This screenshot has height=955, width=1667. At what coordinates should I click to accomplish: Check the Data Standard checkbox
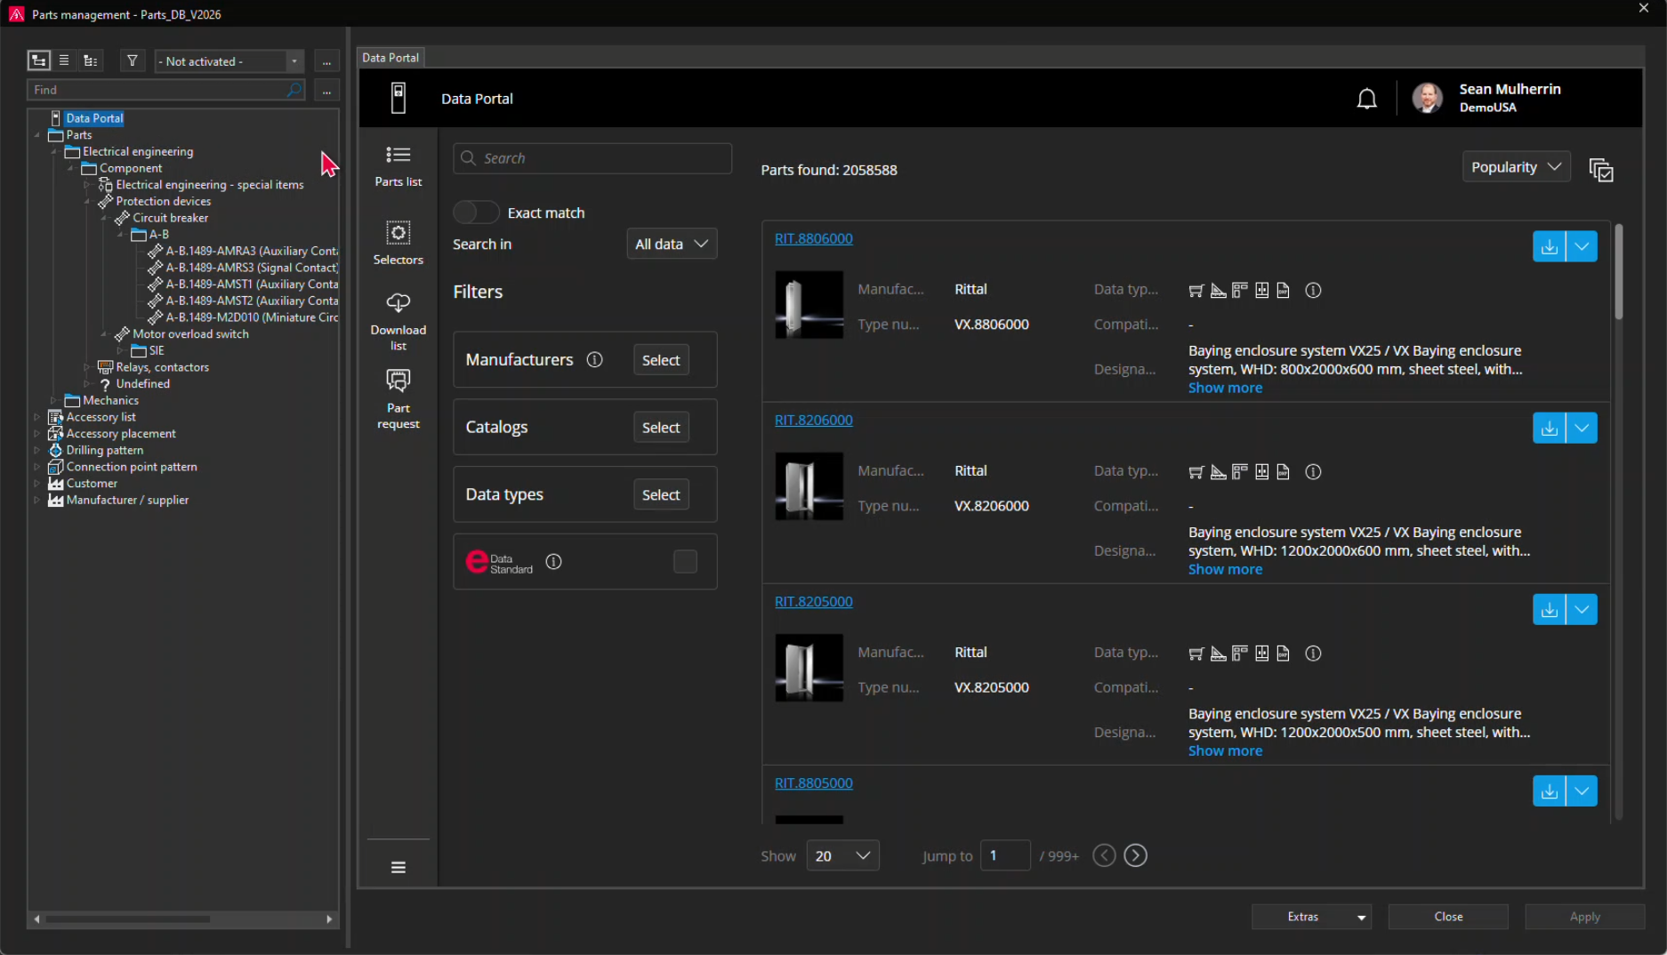pyautogui.click(x=685, y=562)
